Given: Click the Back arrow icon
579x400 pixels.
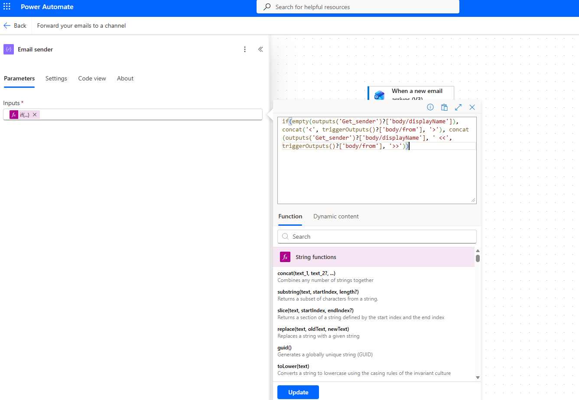Looking at the screenshot, I should pyautogui.click(x=7, y=26).
